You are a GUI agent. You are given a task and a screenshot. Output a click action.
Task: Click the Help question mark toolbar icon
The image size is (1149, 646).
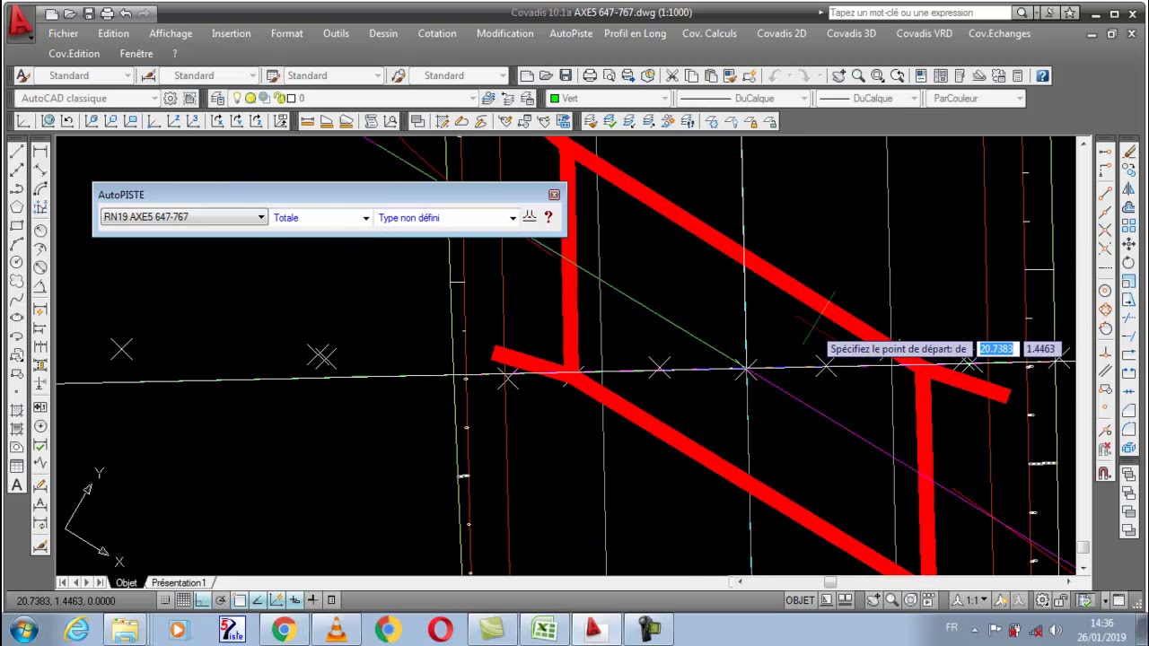tap(1042, 76)
